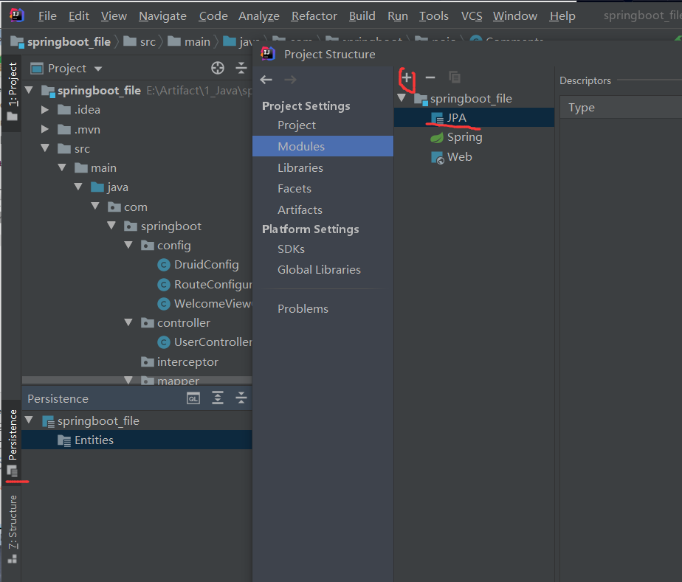Switch to the 1: Project side tab
The height and width of the screenshot is (582, 682).
13,92
